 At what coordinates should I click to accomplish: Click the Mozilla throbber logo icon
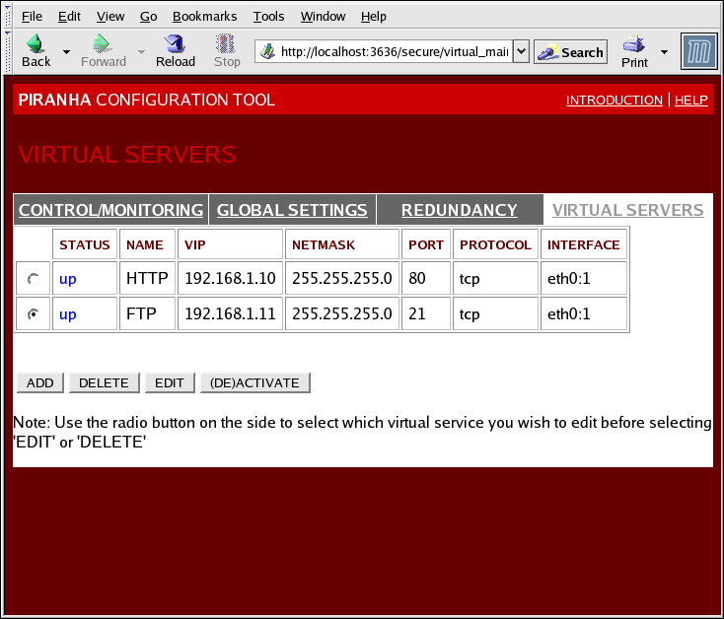pos(698,51)
